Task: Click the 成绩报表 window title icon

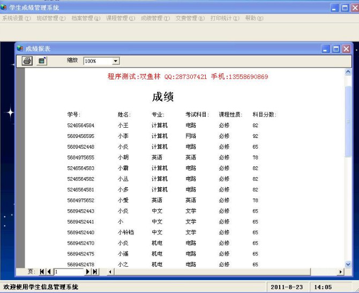Action: [x=20, y=48]
